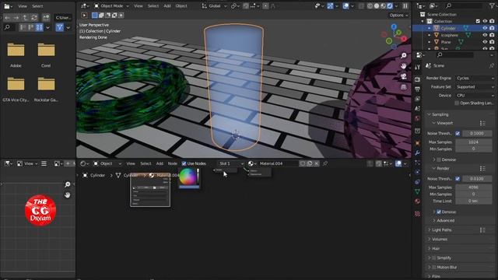Refresh the file browser listing

[x=34, y=17]
